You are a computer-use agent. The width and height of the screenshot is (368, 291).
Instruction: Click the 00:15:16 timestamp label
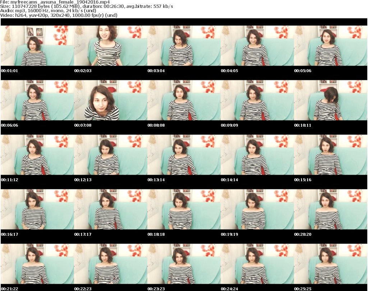coord(303,180)
